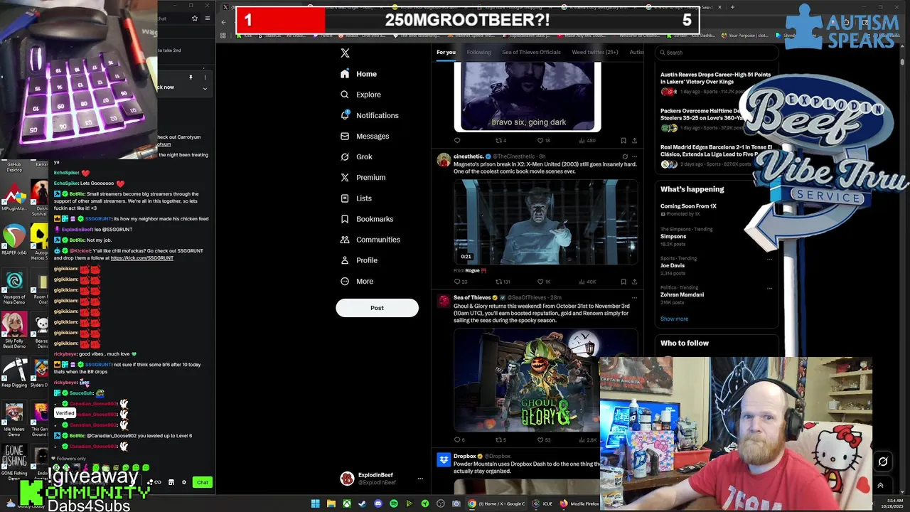Open Bookmarks in the X sidebar
The image size is (910, 512).
click(x=367, y=219)
